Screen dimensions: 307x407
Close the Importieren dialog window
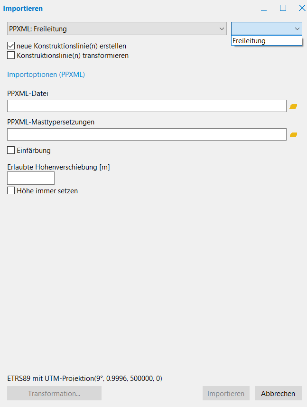tap(301, 8)
